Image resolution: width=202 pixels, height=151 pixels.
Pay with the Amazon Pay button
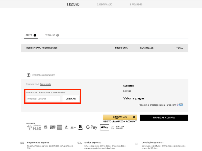click(120, 117)
